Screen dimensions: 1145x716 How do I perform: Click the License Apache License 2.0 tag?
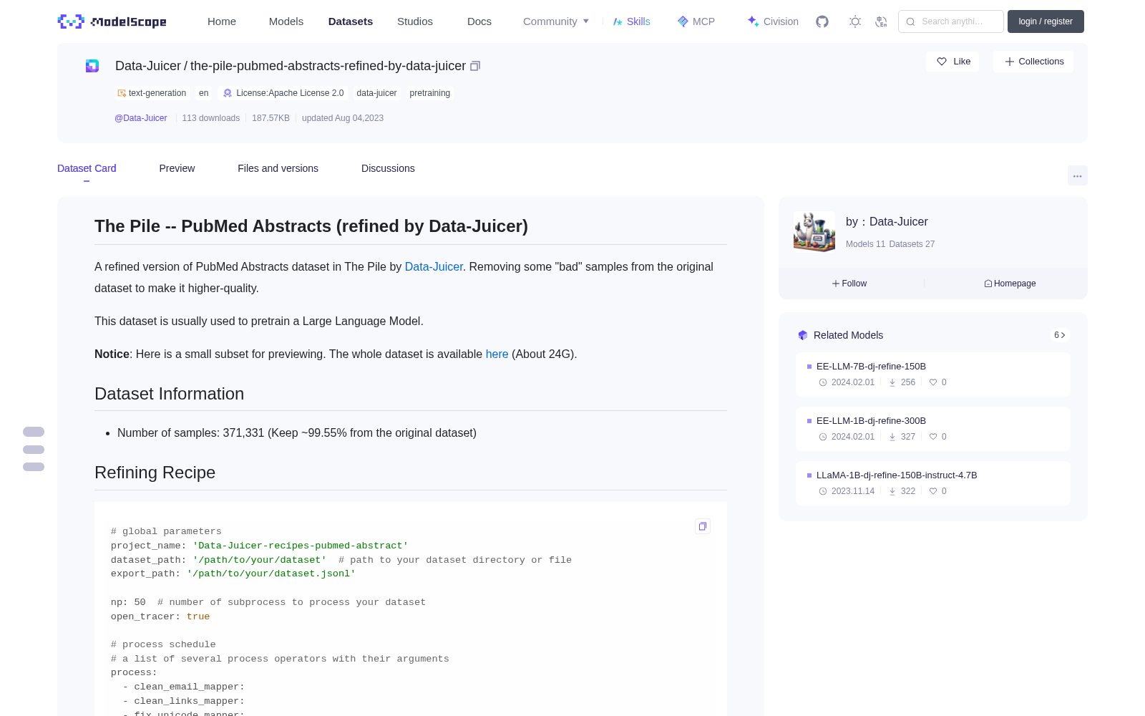click(283, 93)
